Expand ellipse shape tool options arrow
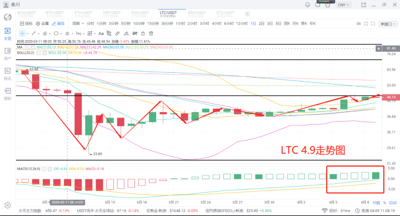400x216 pixels. click(x=61, y=34)
